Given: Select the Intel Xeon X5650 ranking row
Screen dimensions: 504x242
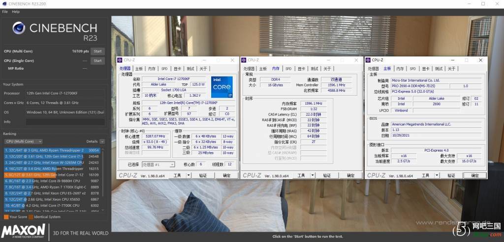Looking at the screenshot, I should [52, 199].
